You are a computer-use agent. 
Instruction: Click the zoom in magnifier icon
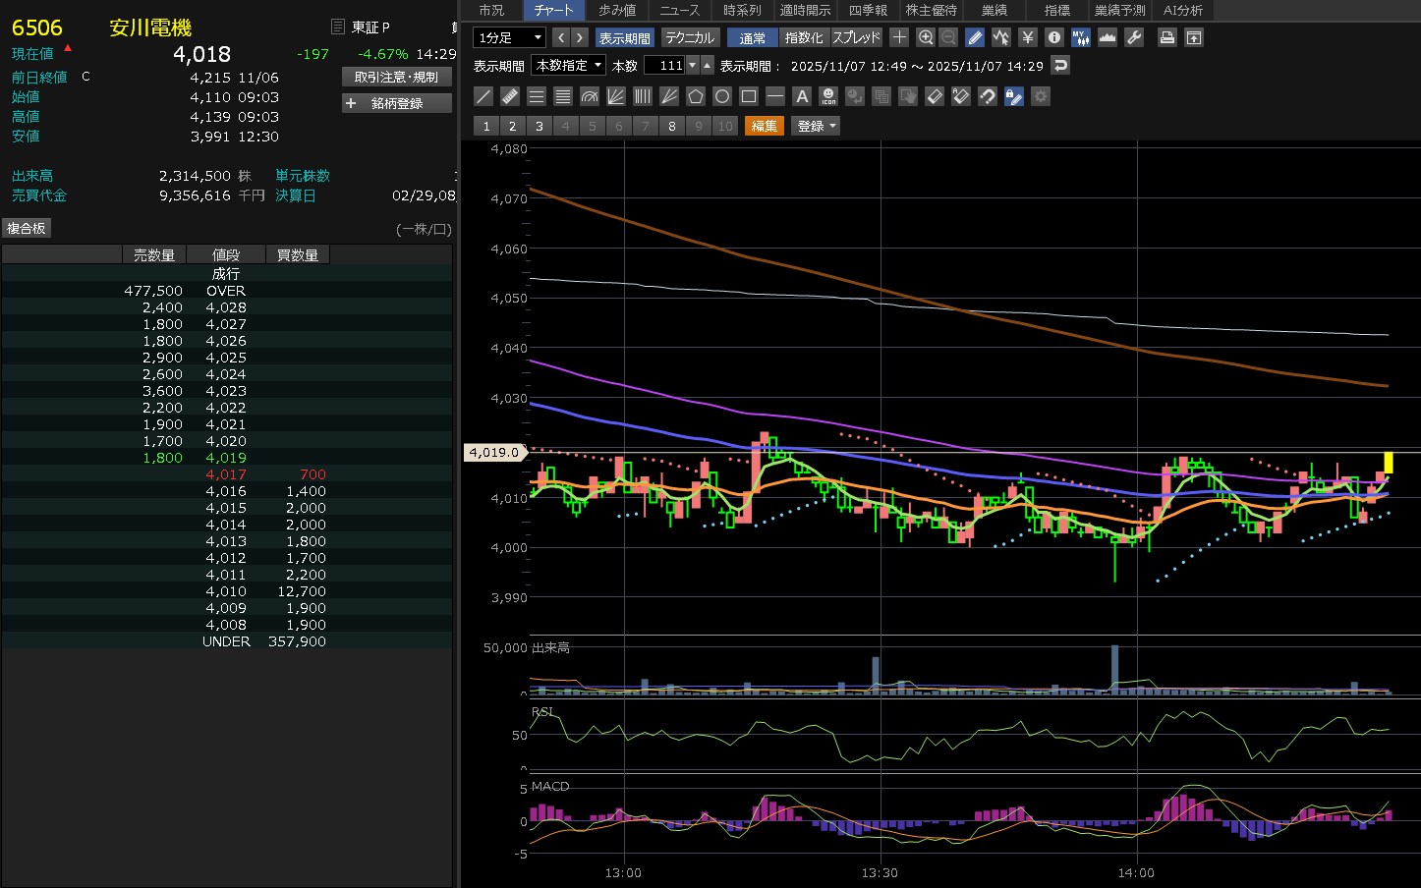[925, 37]
